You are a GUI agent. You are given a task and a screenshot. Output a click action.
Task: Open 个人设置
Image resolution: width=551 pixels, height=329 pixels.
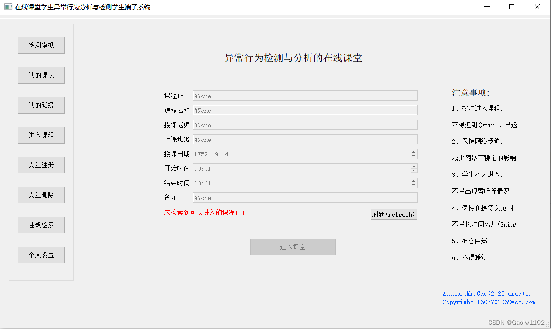[41, 255]
